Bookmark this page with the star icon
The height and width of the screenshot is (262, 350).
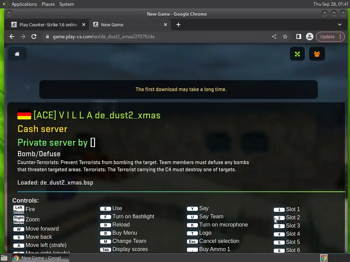pyautogui.click(x=285, y=37)
